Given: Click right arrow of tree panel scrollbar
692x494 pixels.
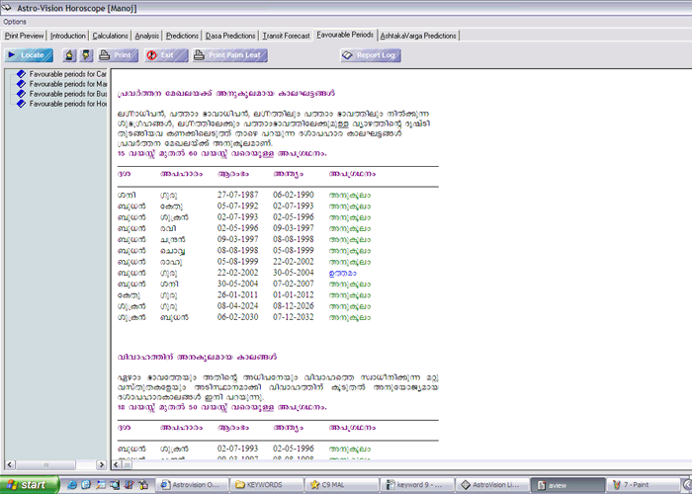Looking at the screenshot, I should coord(102,464).
